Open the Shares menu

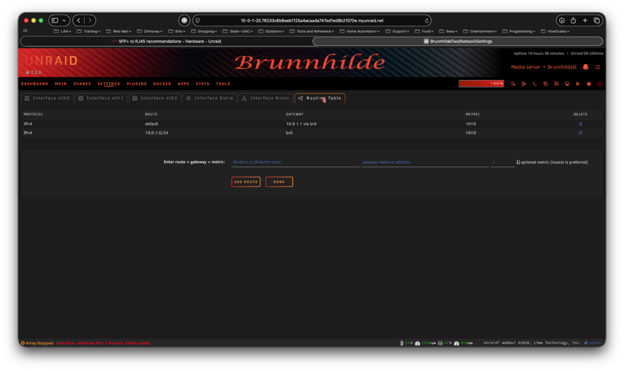pos(82,84)
